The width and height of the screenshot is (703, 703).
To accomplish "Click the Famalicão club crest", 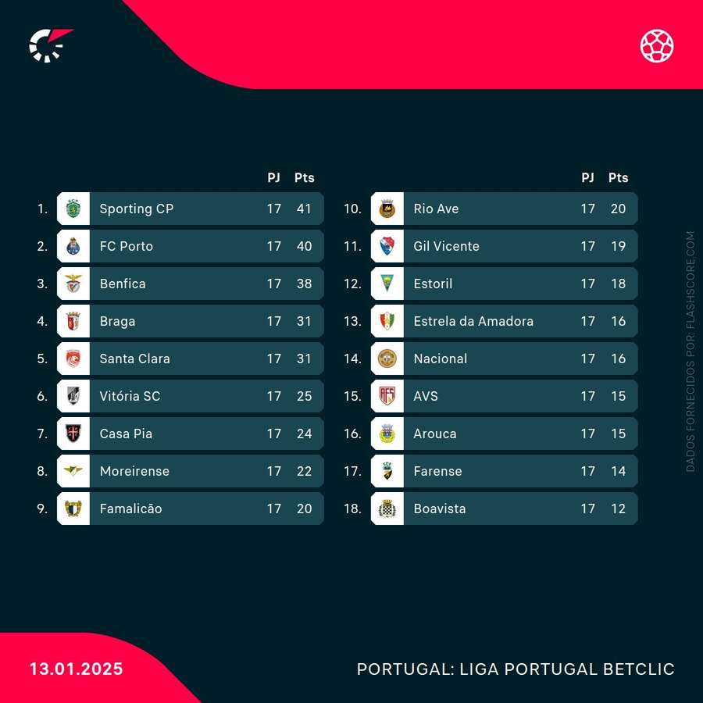I will [x=73, y=509].
